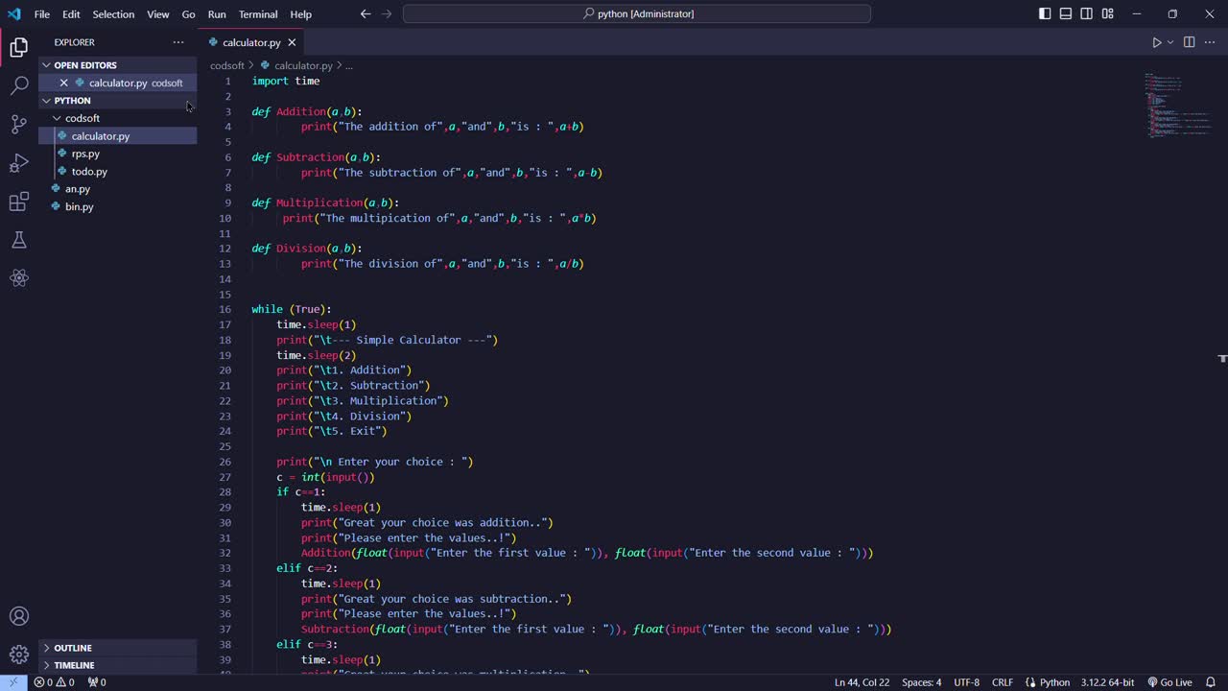This screenshot has width=1228, height=691.
Task: Click Go Live in status bar
Action: [x=1169, y=682]
